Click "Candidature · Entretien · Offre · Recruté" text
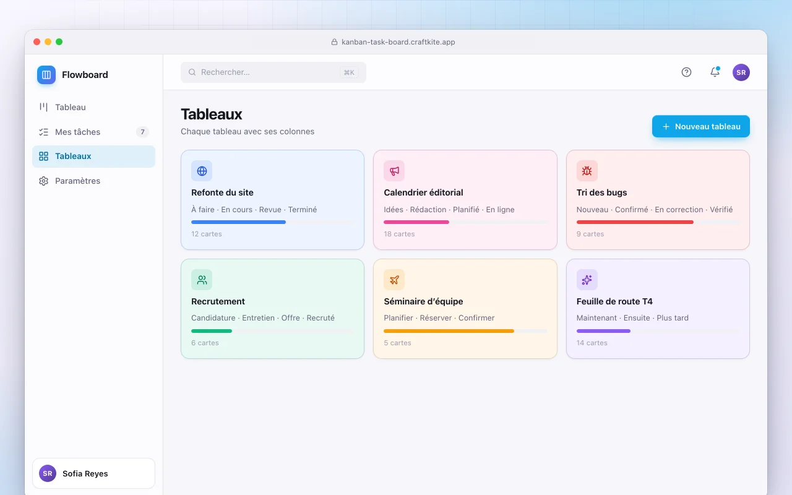The width and height of the screenshot is (792, 495). coord(263,318)
